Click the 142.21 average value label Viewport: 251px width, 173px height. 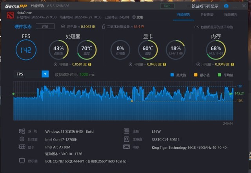click(240, 93)
